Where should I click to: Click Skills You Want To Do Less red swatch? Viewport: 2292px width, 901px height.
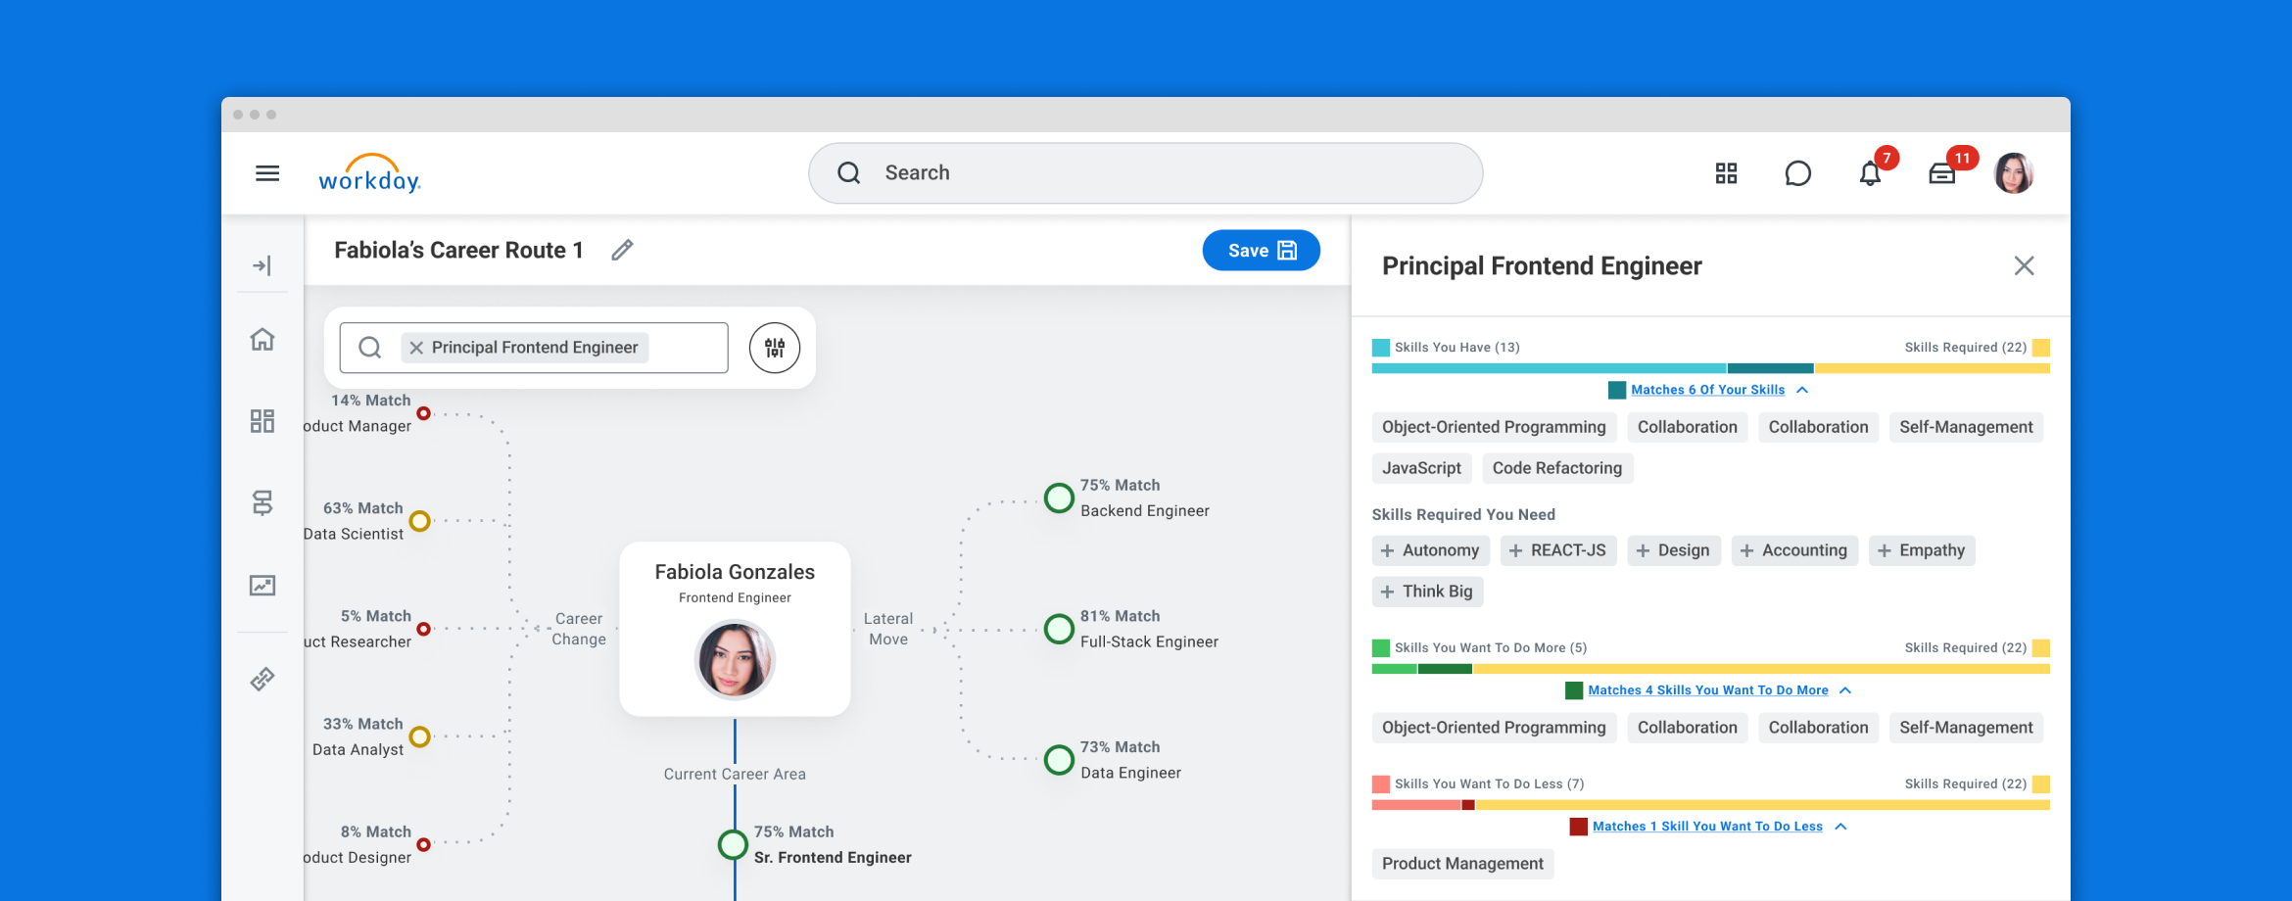(1381, 784)
